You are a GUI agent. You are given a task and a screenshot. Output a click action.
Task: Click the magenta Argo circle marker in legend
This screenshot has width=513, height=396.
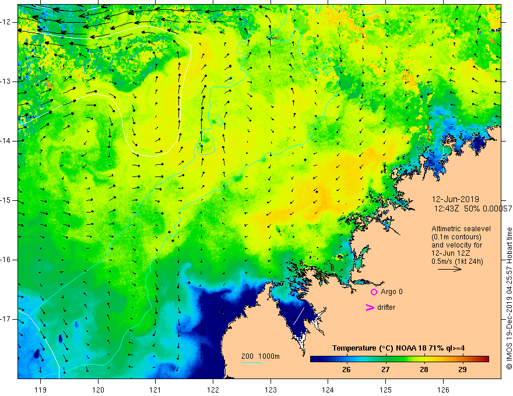374,292
